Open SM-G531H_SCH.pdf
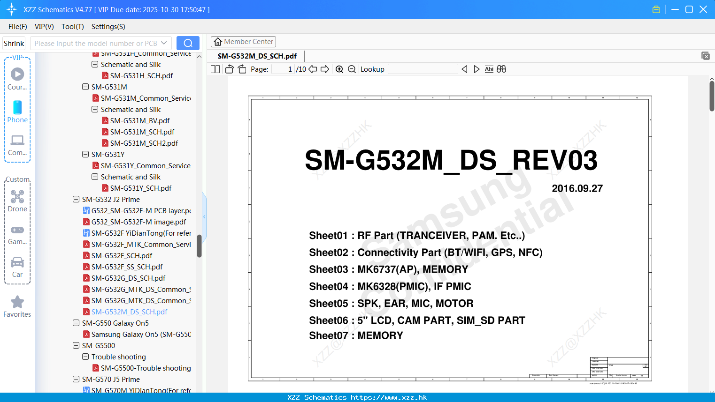This screenshot has width=715, height=402. coord(141,75)
